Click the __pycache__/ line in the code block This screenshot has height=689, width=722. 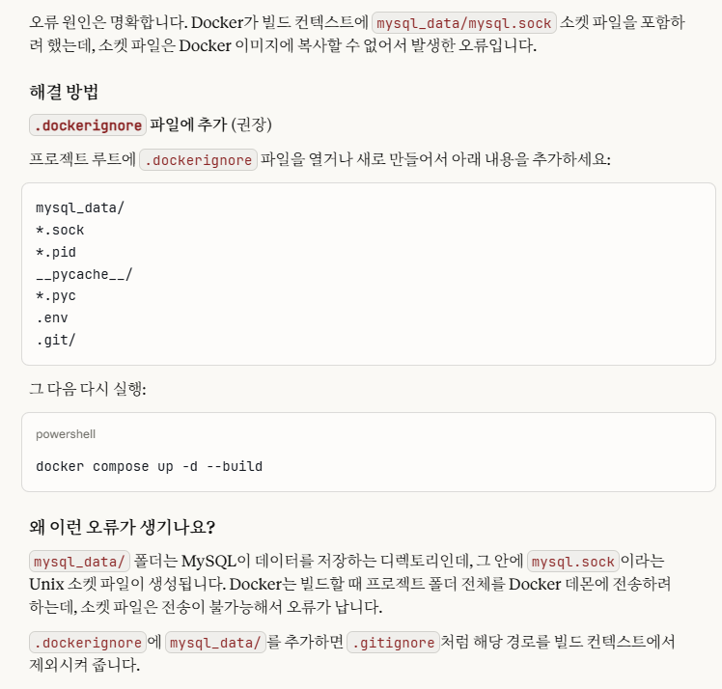coord(84,274)
